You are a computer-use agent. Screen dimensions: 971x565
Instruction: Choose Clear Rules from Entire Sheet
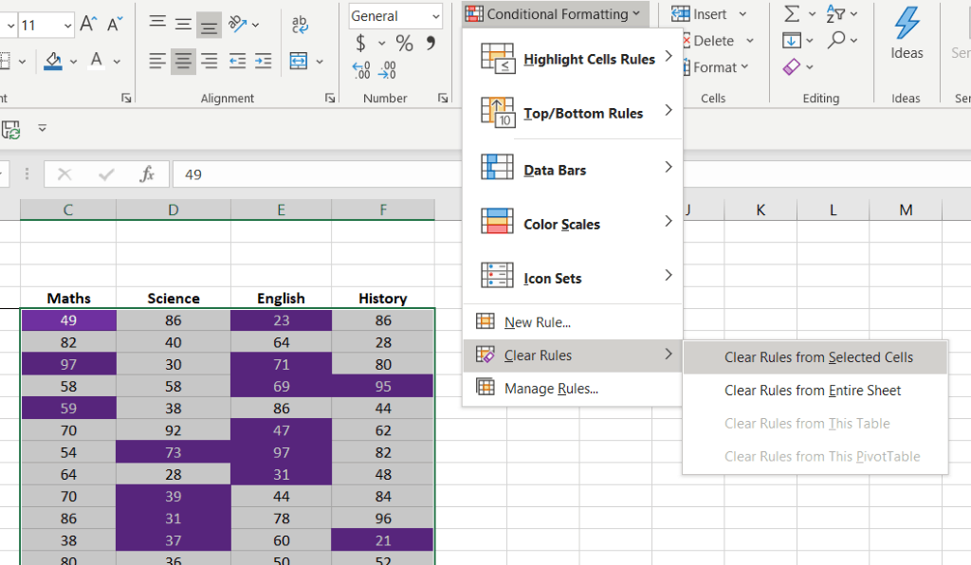pyautogui.click(x=815, y=391)
